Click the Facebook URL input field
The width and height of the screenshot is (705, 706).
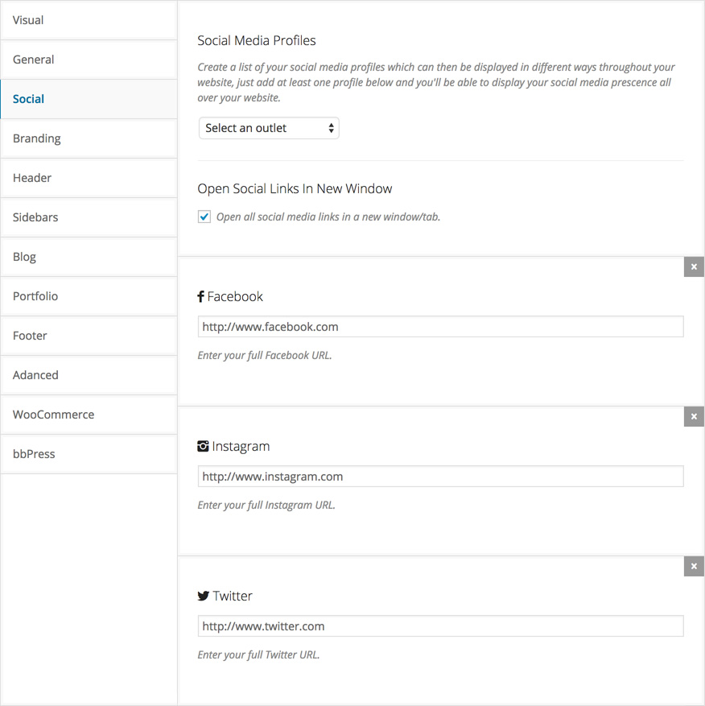click(x=440, y=327)
